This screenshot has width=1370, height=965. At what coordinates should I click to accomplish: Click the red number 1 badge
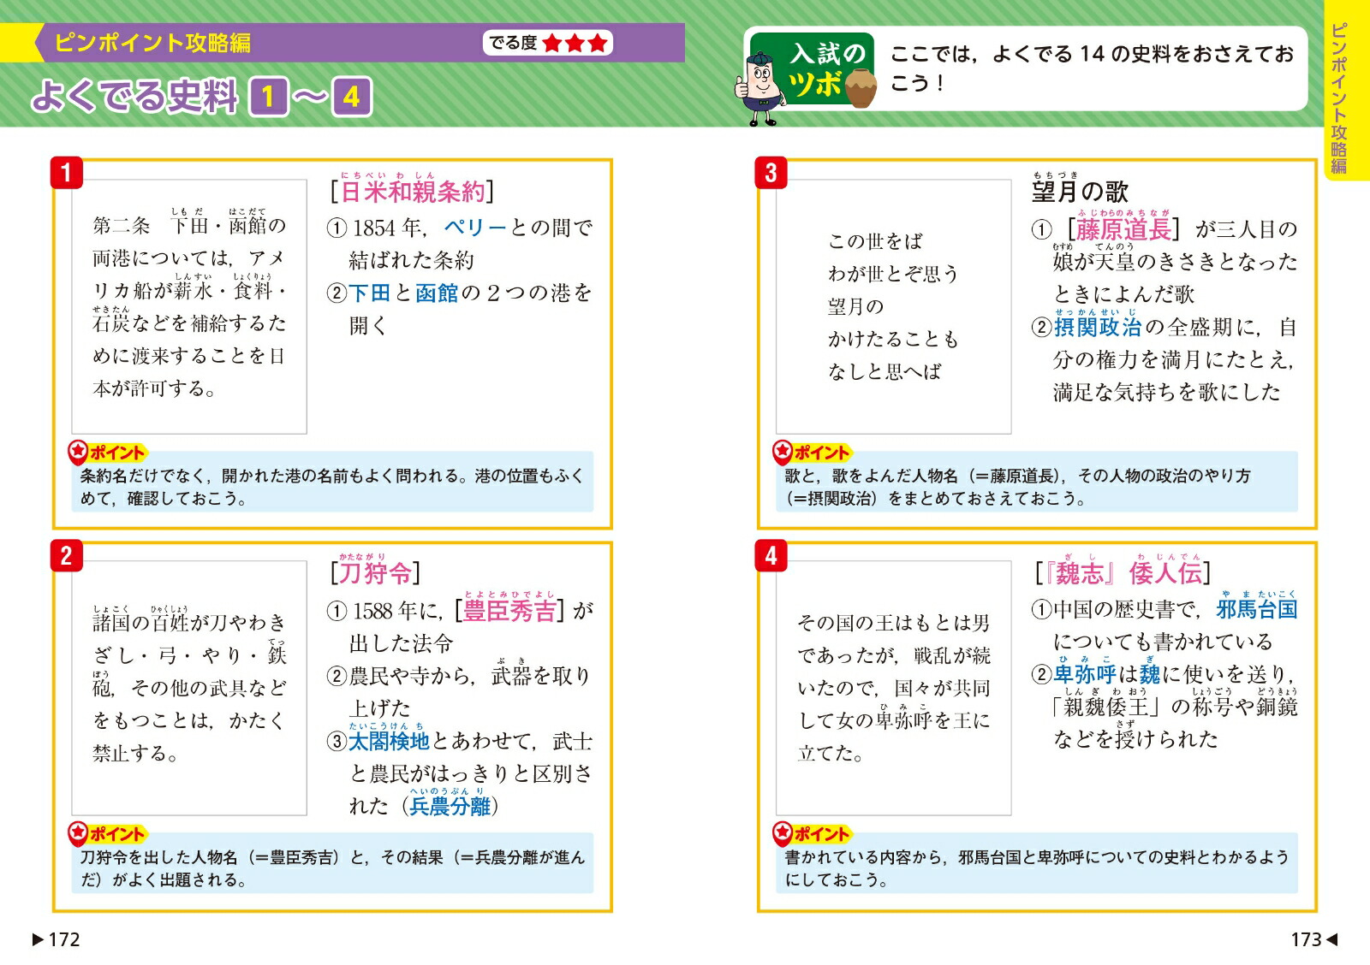point(66,173)
